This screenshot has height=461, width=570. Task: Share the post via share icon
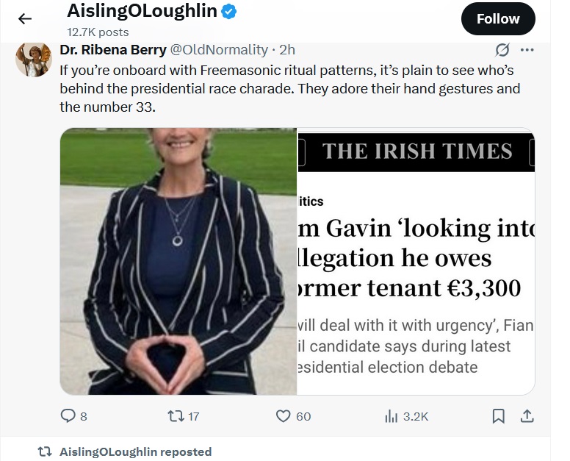526,416
